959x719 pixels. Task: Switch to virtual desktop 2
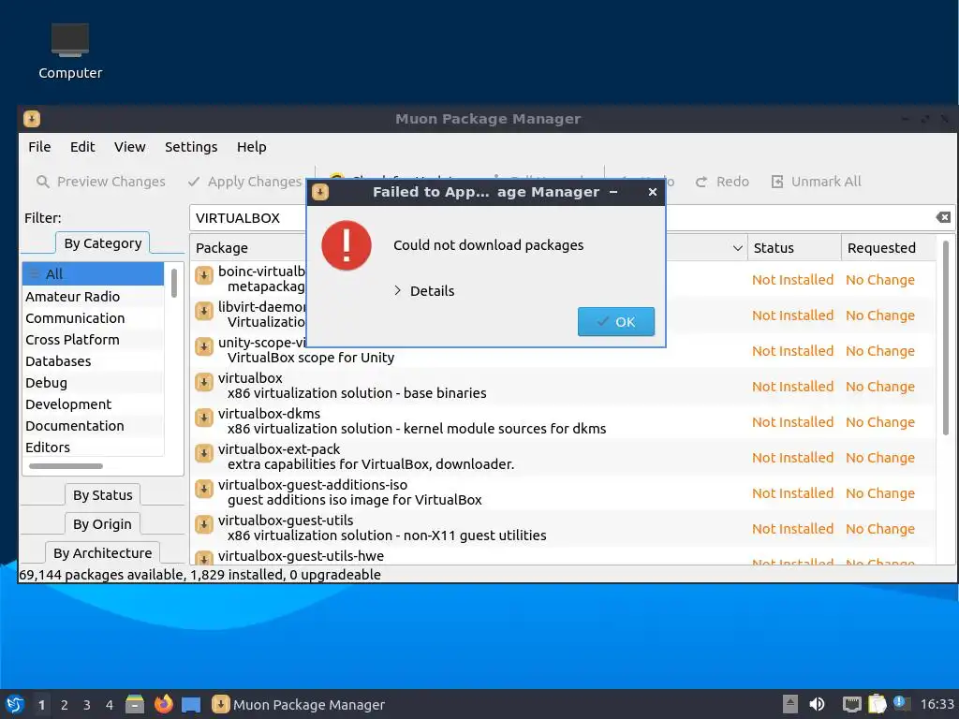coord(65,705)
